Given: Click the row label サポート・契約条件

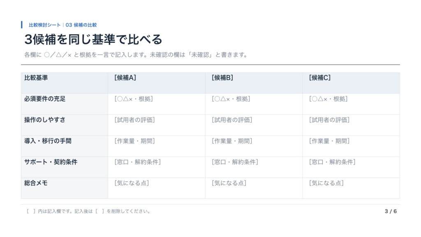Looking at the screenshot, I should pyautogui.click(x=51, y=162).
